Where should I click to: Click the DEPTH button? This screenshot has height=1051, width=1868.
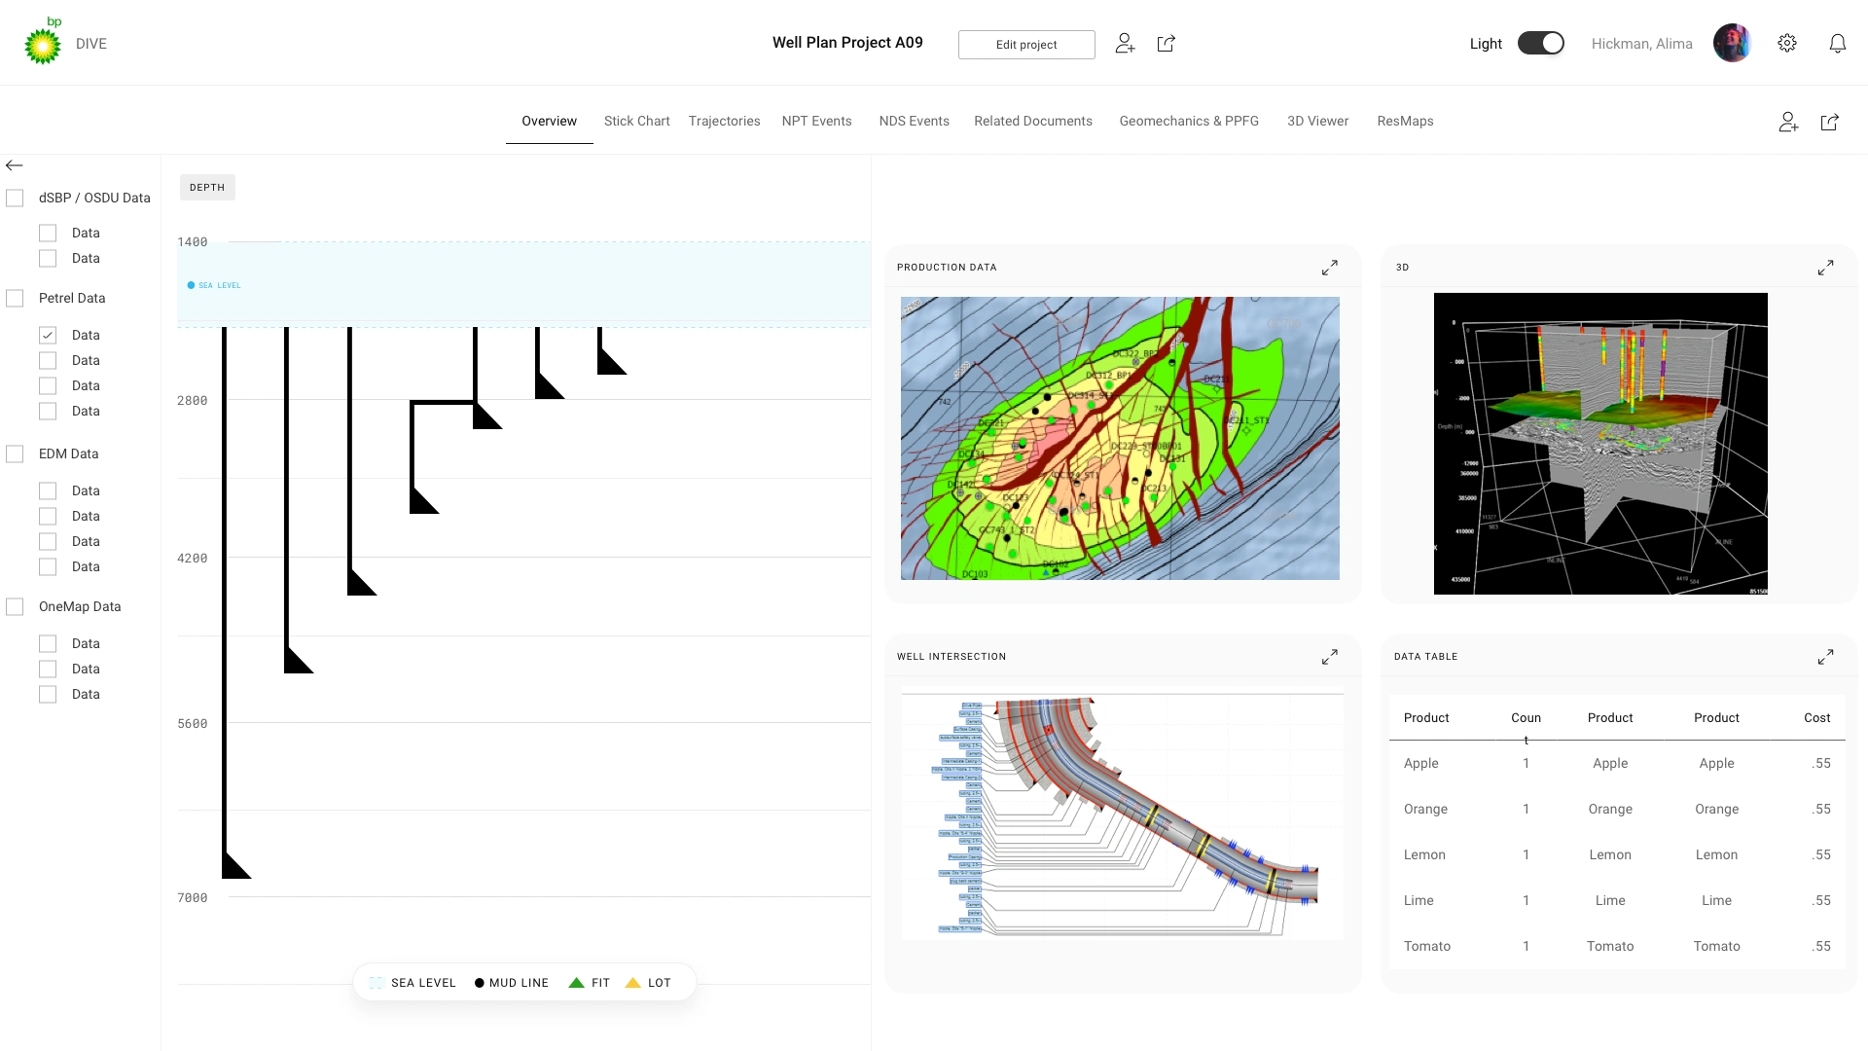click(207, 188)
